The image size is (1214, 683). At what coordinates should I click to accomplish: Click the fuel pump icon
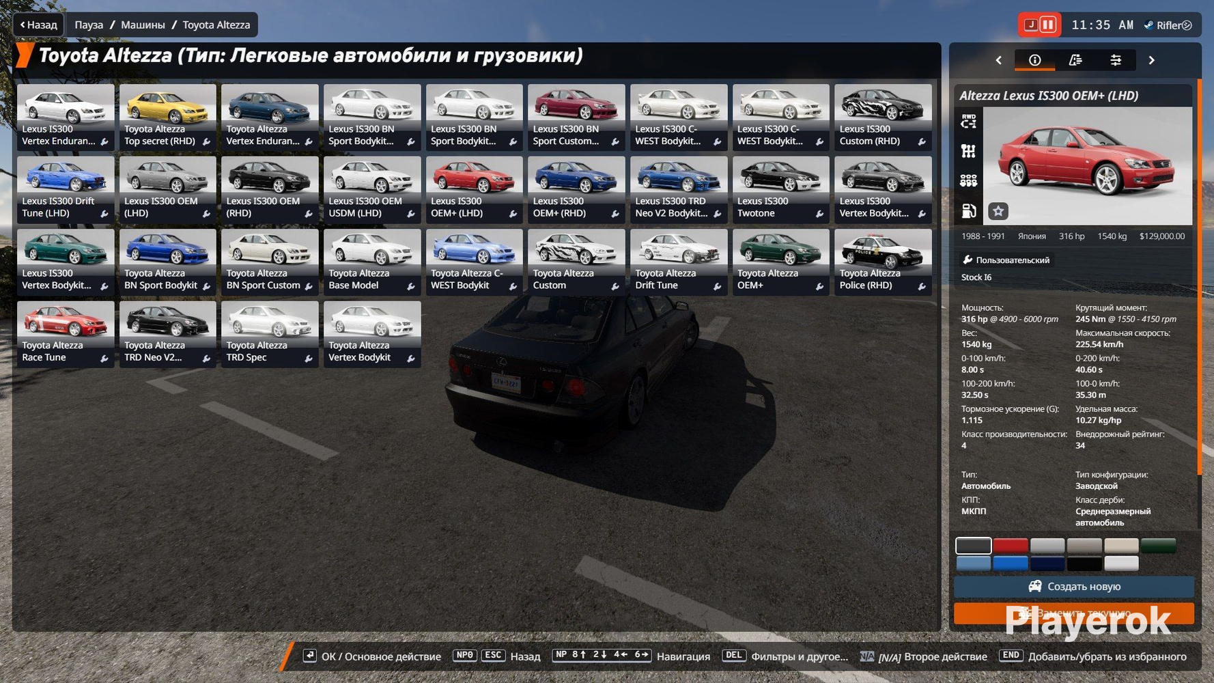[968, 210]
